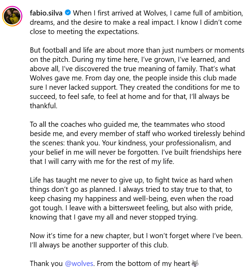Click 'From the bottom of my heart'
The height and width of the screenshot is (267, 251).
(x=144, y=264)
